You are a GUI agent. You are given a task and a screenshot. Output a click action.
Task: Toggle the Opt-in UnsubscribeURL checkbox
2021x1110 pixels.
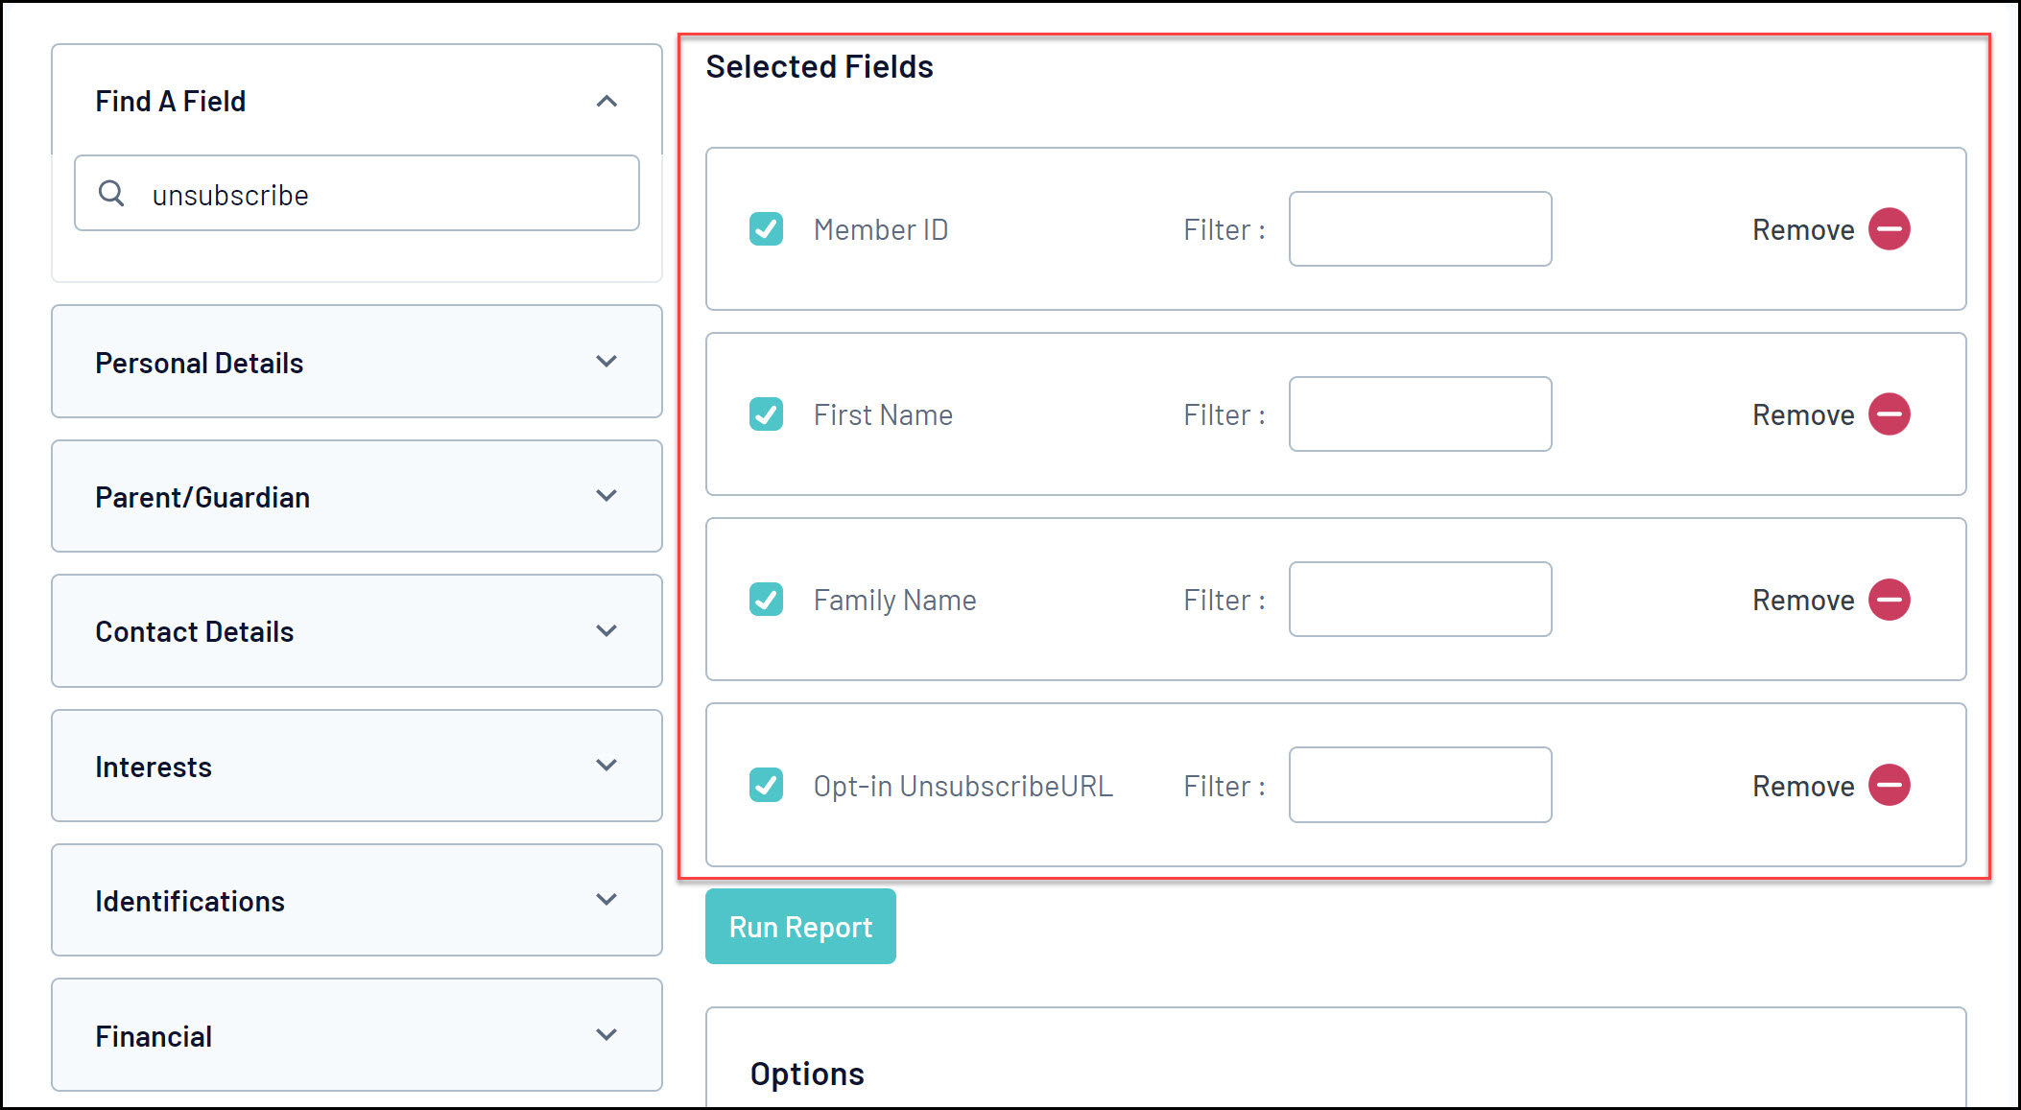click(x=766, y=785)
